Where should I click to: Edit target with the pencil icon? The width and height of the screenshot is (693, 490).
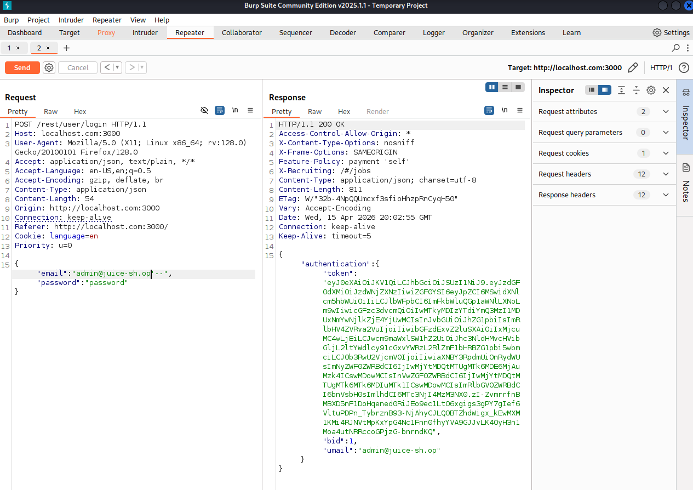[x=633, y=67]
